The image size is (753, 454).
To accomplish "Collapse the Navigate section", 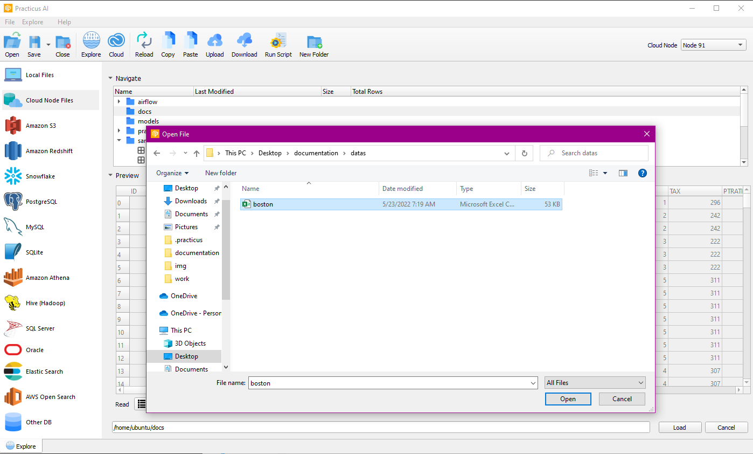I will click(x=111, y=78).
